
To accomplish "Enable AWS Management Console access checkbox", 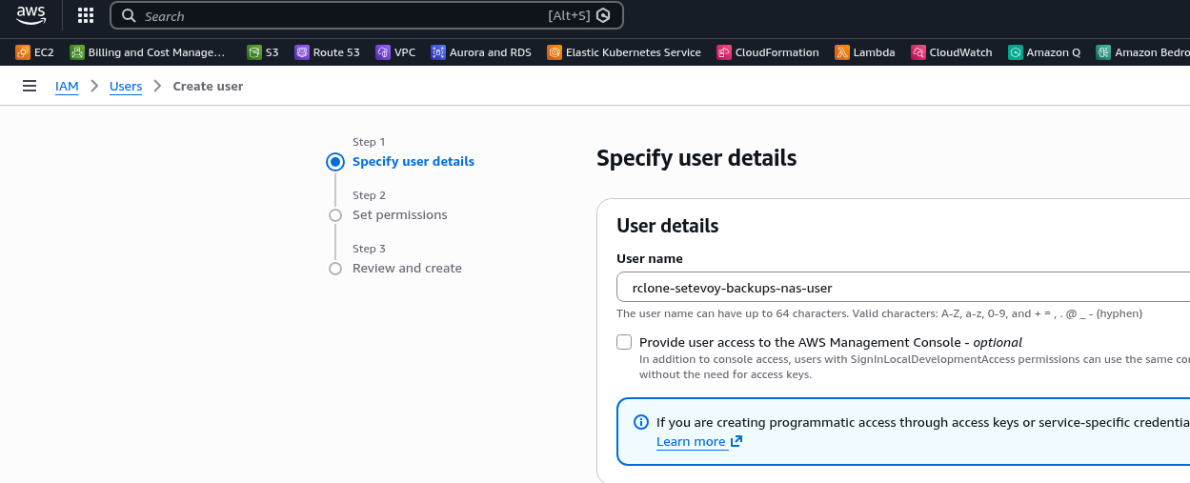I will point(624,342).
